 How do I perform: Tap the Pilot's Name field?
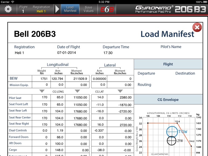(x=171, y=47)
